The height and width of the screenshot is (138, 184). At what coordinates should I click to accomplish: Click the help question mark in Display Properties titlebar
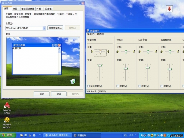[80, 3]
